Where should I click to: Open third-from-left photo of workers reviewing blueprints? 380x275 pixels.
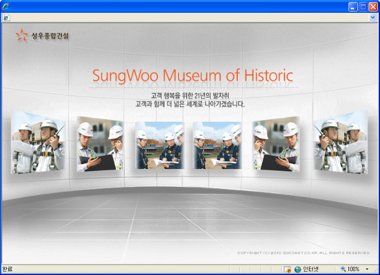pyautogui.click(x=160, y=146)
